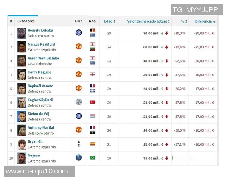This screenshot has width=227, height=181.
Task: Click Anthony Martial's player photo
Action: [22, 130]
